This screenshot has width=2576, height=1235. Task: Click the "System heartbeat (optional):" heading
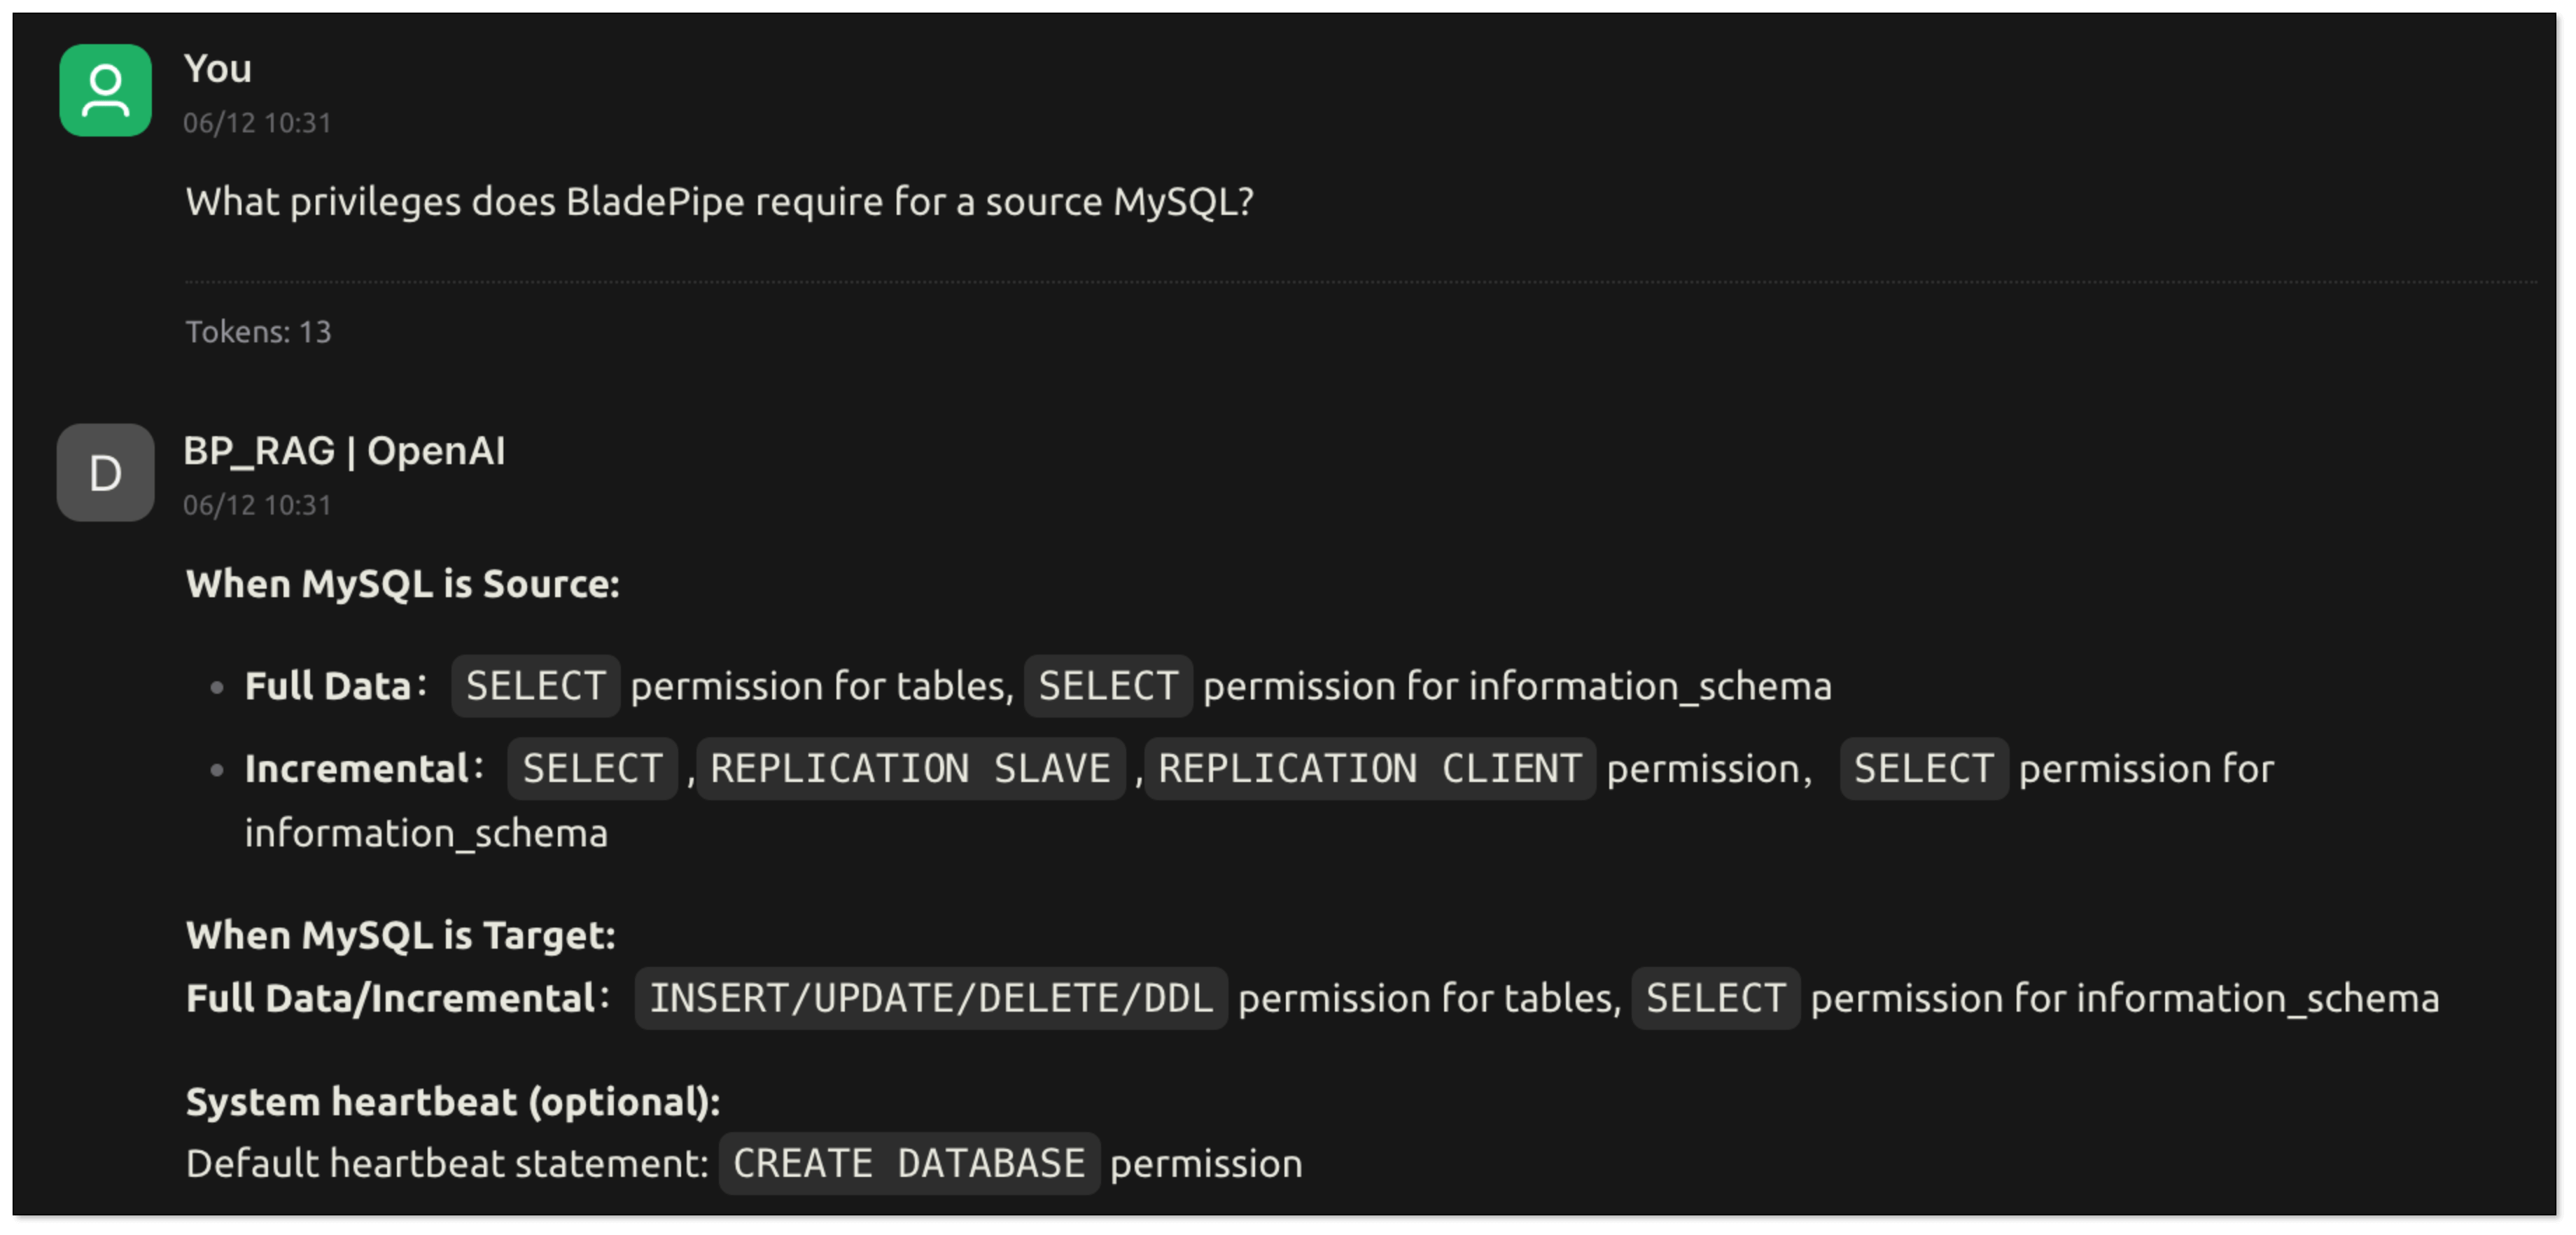[x=452, y=1101]
